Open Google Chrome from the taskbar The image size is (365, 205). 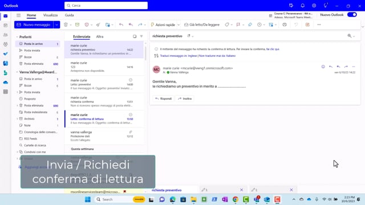pyautogui.click(x=236, y=199)
